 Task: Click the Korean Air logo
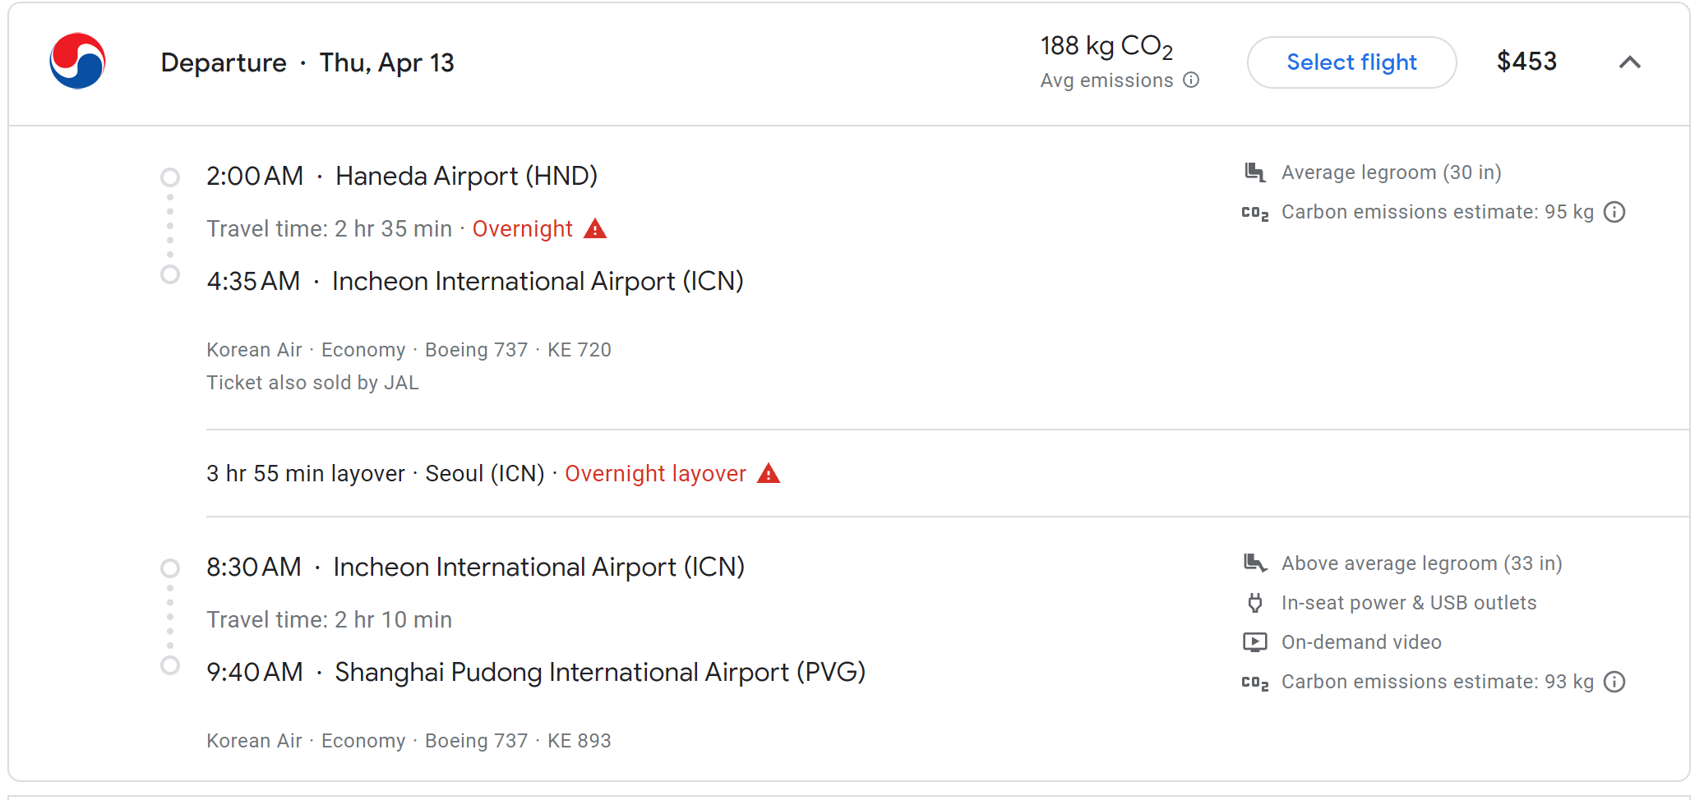(77, 62)
